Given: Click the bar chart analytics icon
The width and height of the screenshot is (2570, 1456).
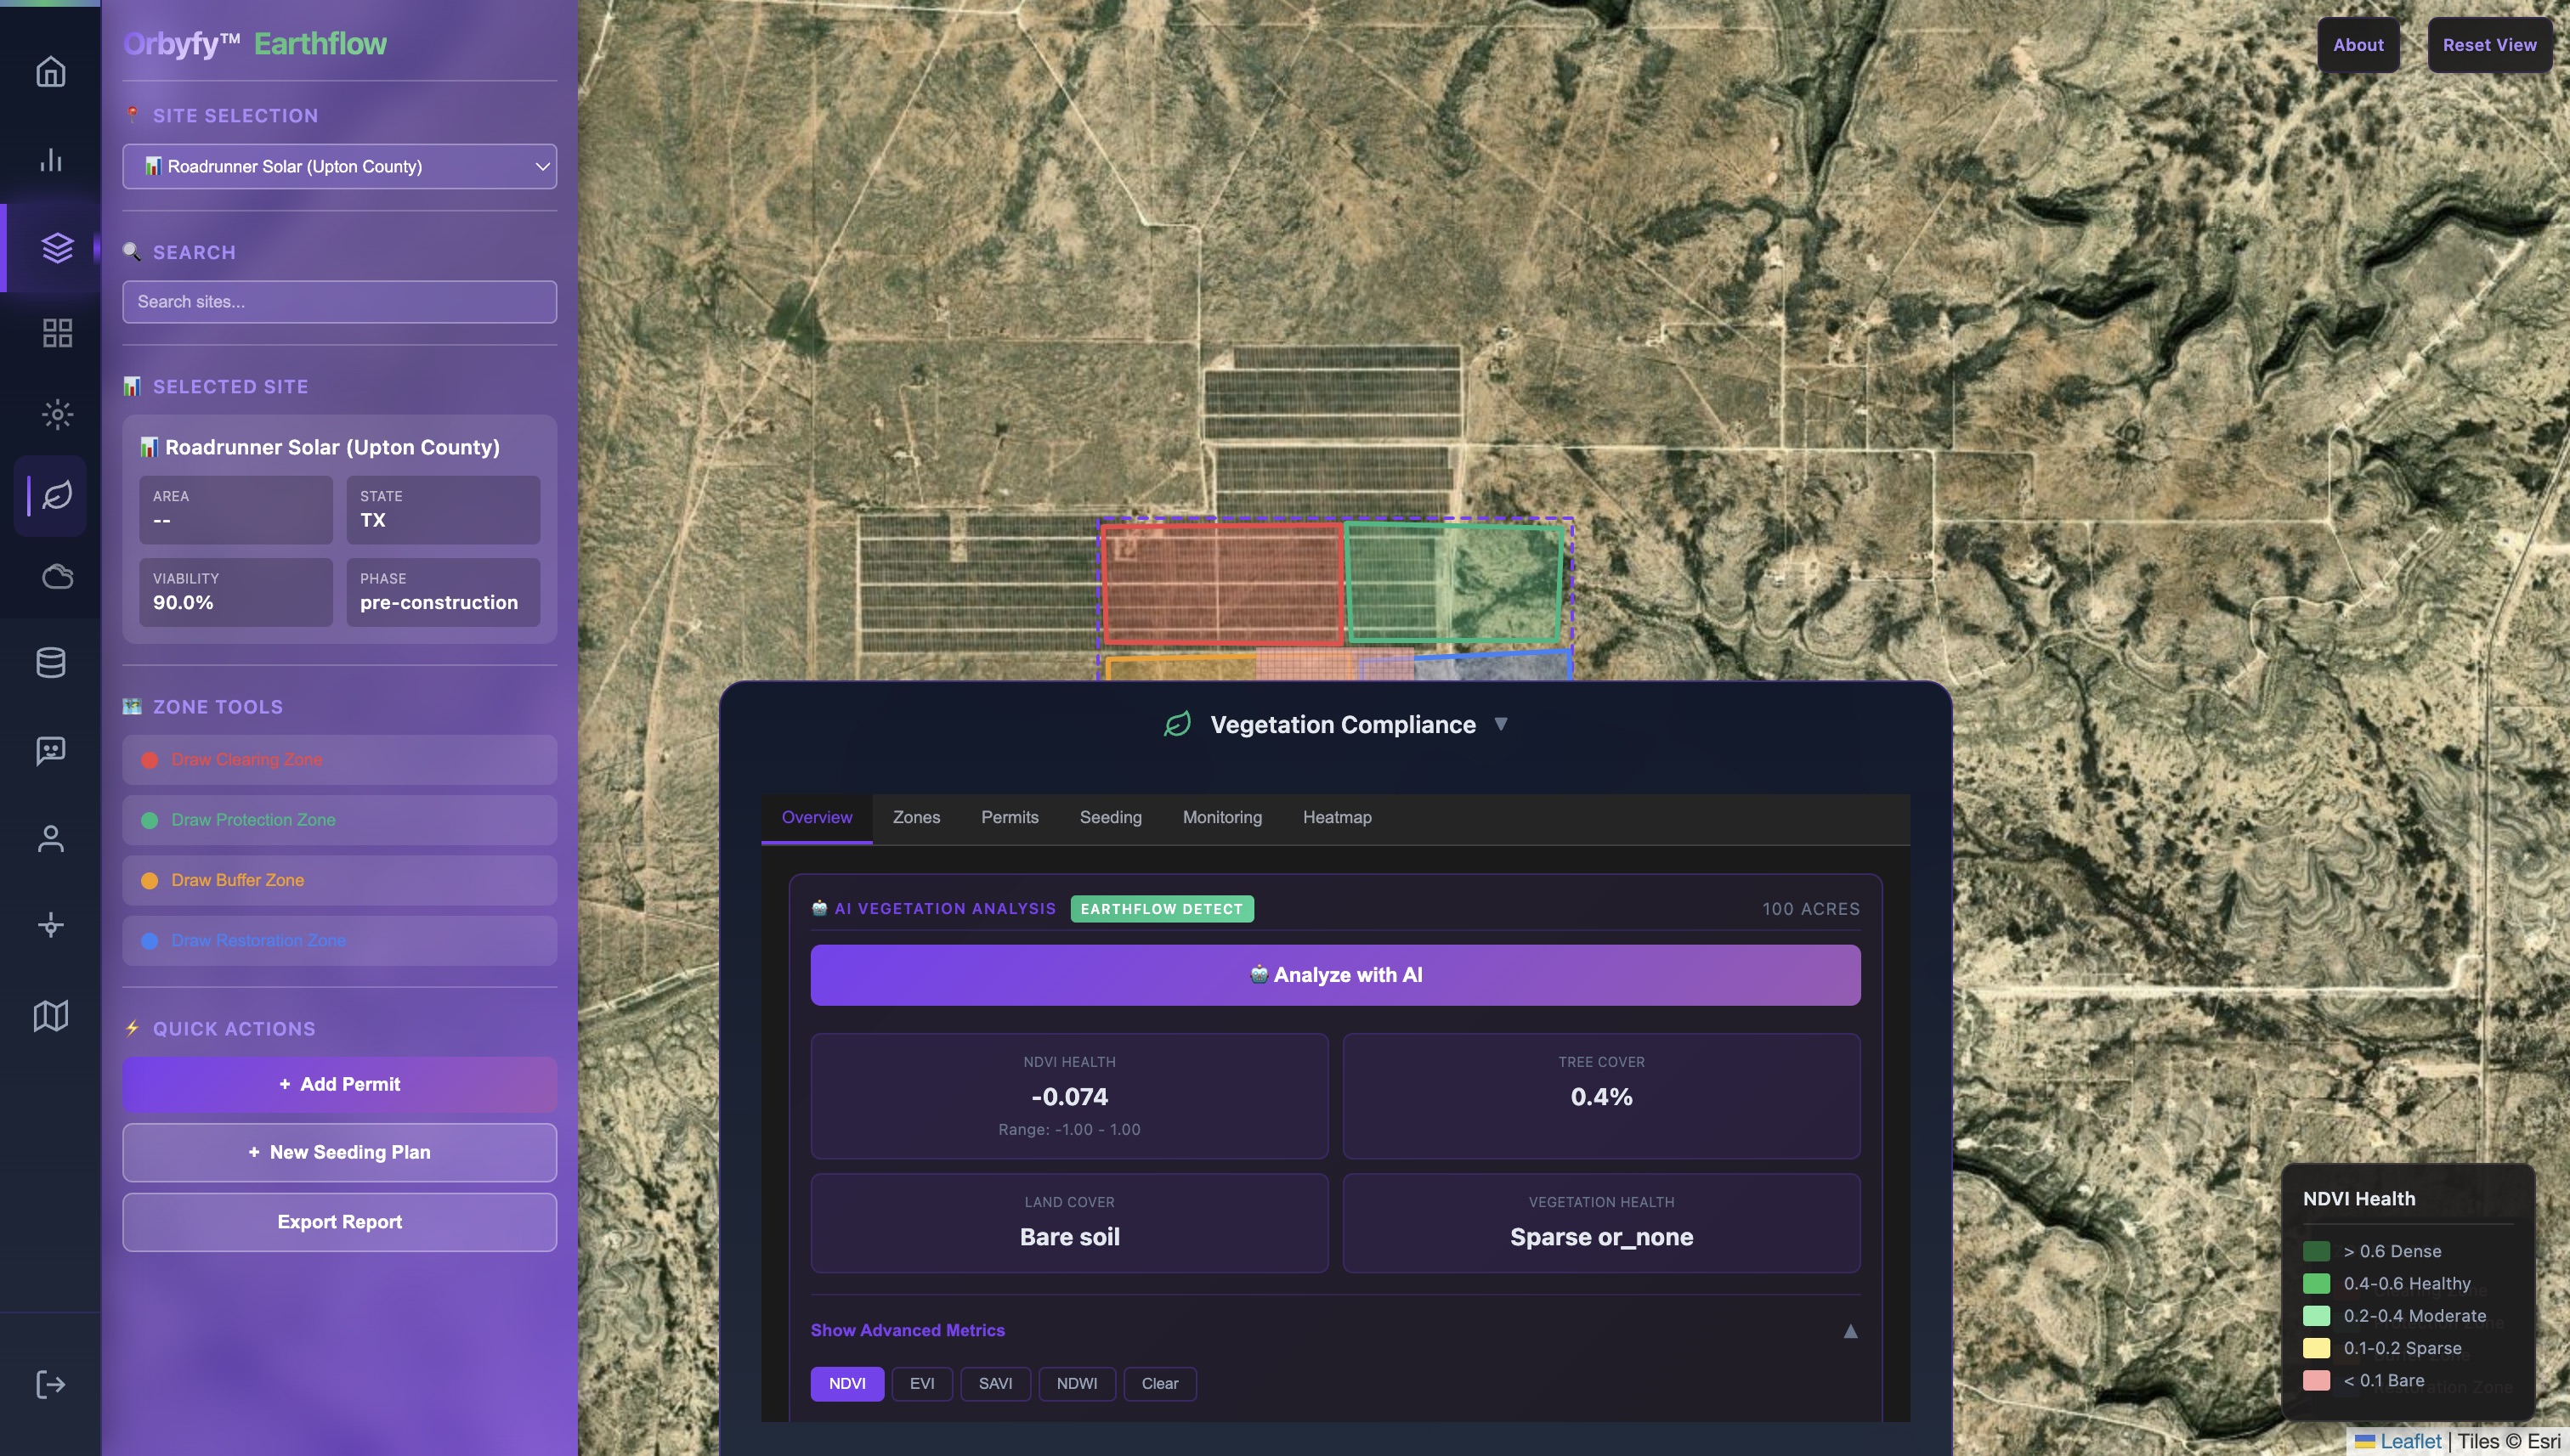Looking at the screenshot, I should (x=50, y=160).
